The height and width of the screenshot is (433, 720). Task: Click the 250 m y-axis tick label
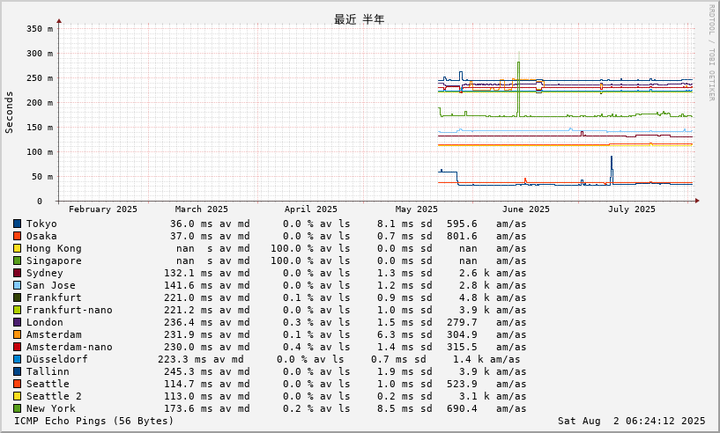point(40,78)
